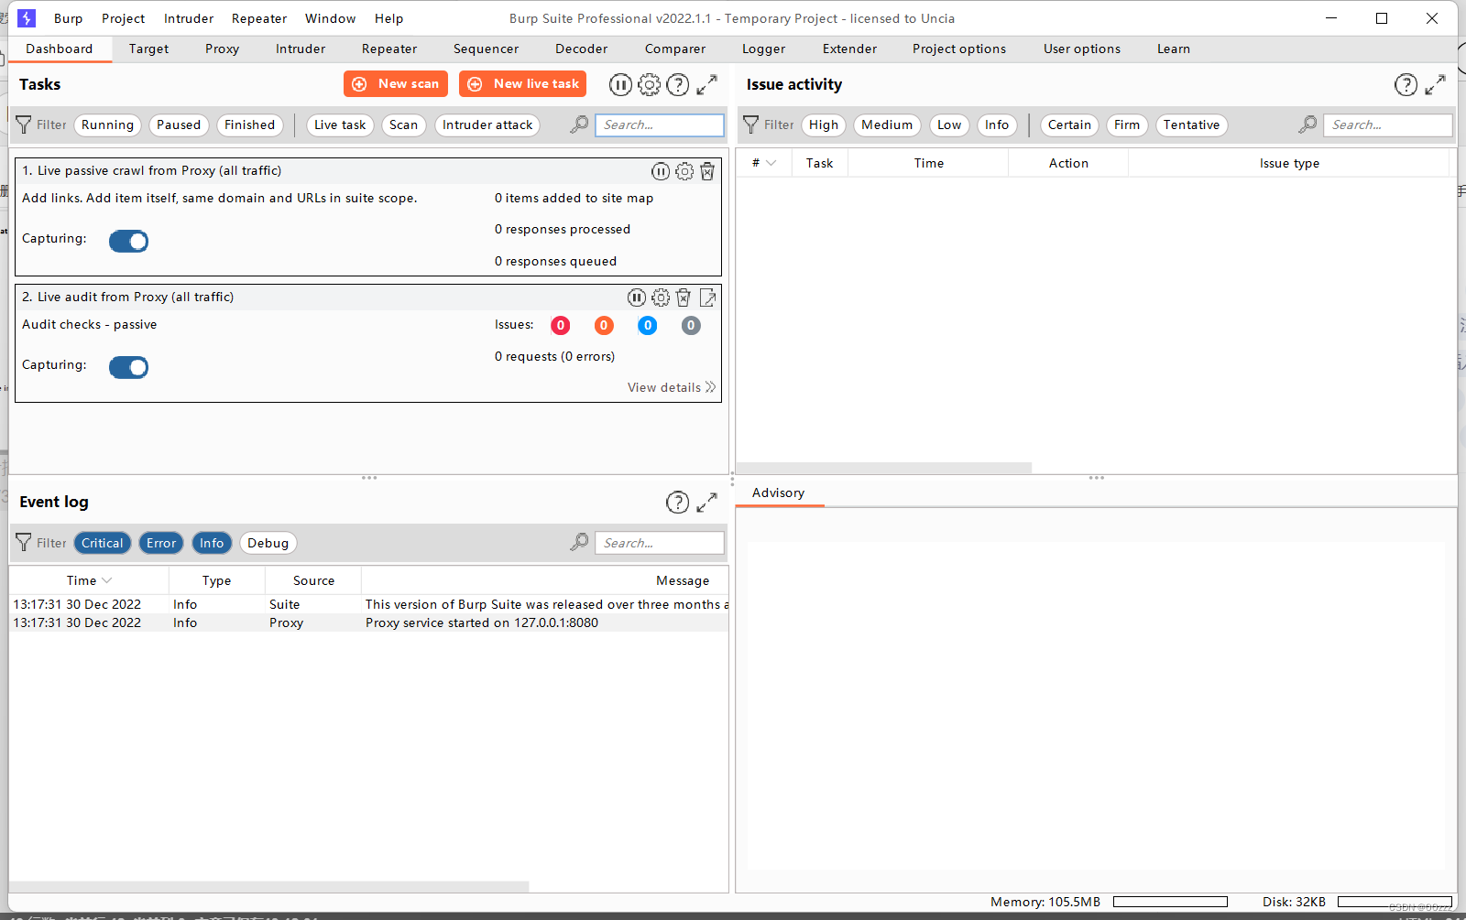
Task: Pause the Live audit from Proxy task
Action: pyautogui.click(x=637, y=298)
